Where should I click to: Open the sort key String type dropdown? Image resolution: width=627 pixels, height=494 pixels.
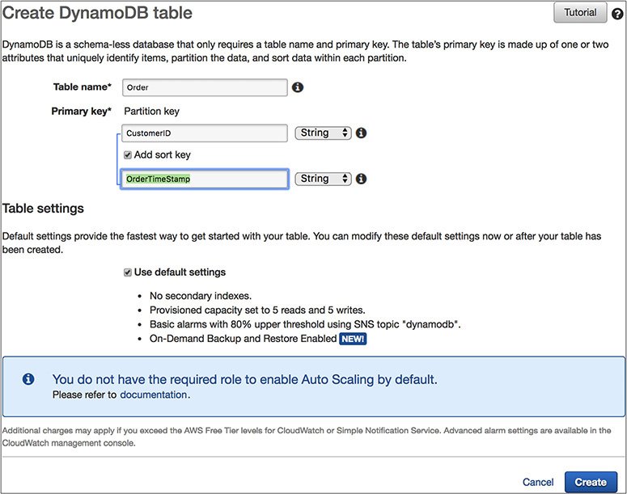point(323,179)
